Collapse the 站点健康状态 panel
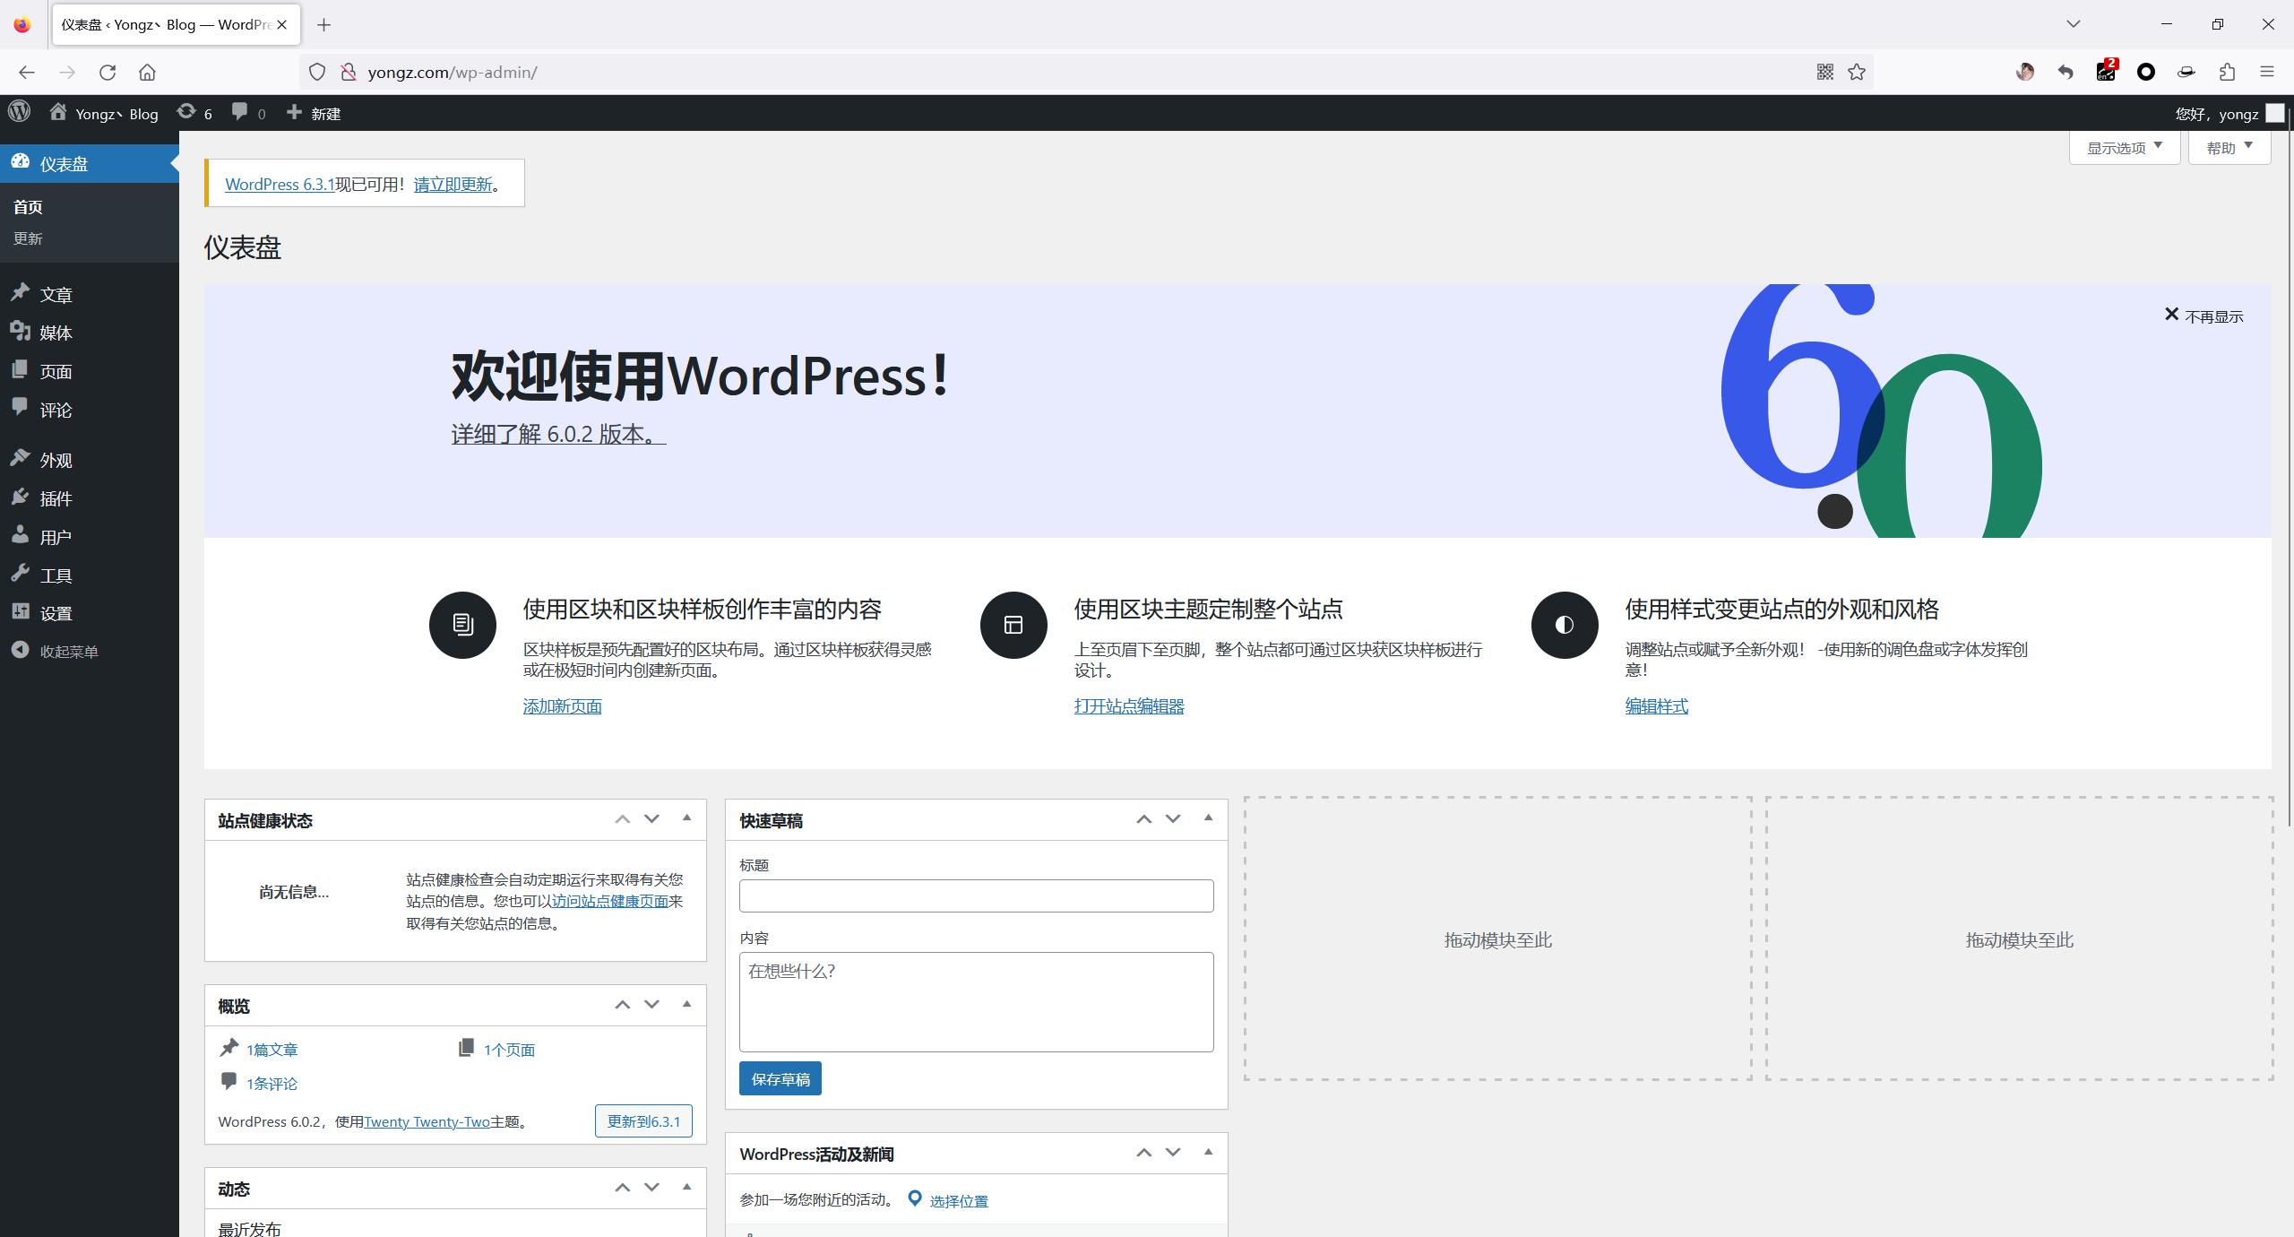2294x1237 pixels. coord(687,818)
